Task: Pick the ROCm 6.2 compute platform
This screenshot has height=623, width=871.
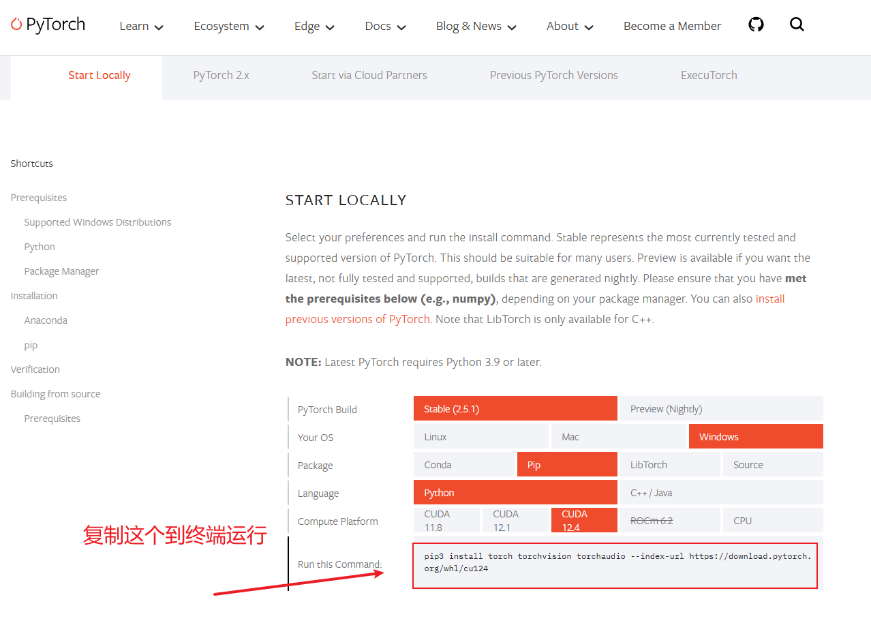Action: [670, 521]
